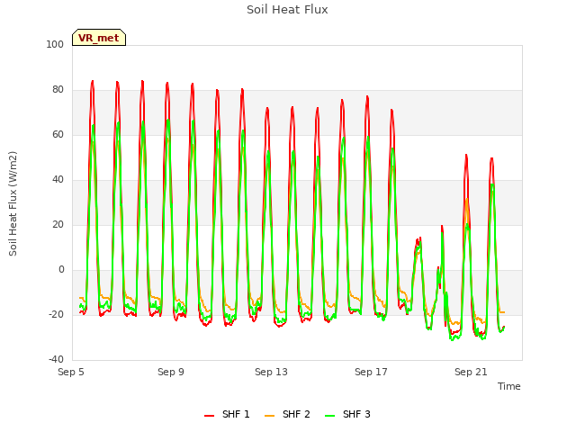Image resolution: width=576 pixels, height=432 pixels.
Task: Click the 20 y-axis tick label
Action: click(x=58, y=224)
